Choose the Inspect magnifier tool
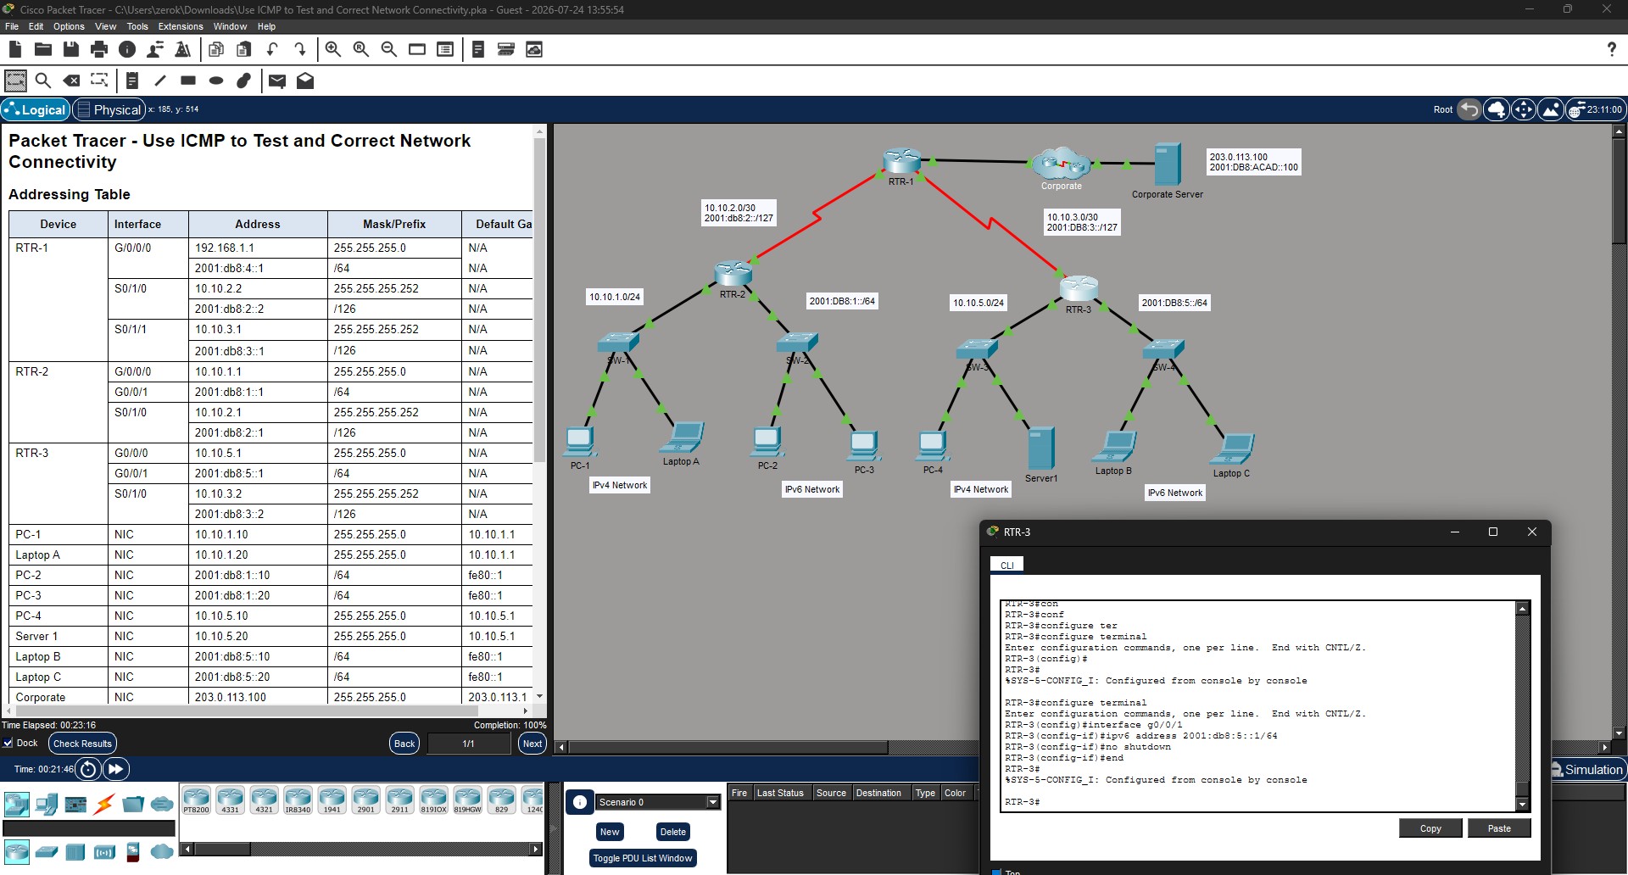The image size is (1628, 875). tap(43, 81)
